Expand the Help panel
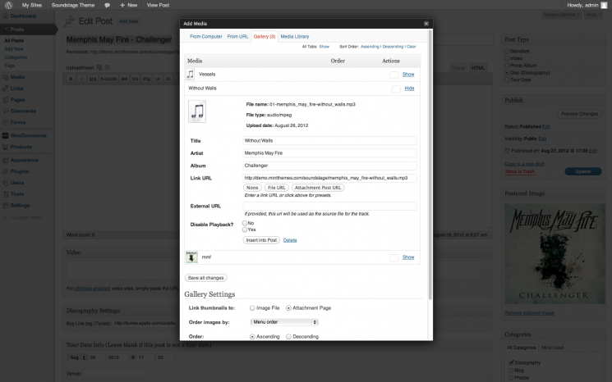612x382 pixels. pyautogui.click(x=594, y=15)
